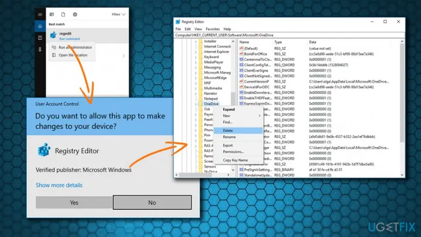
Task: Click No in User Account Control
Action: pos(152,202)
